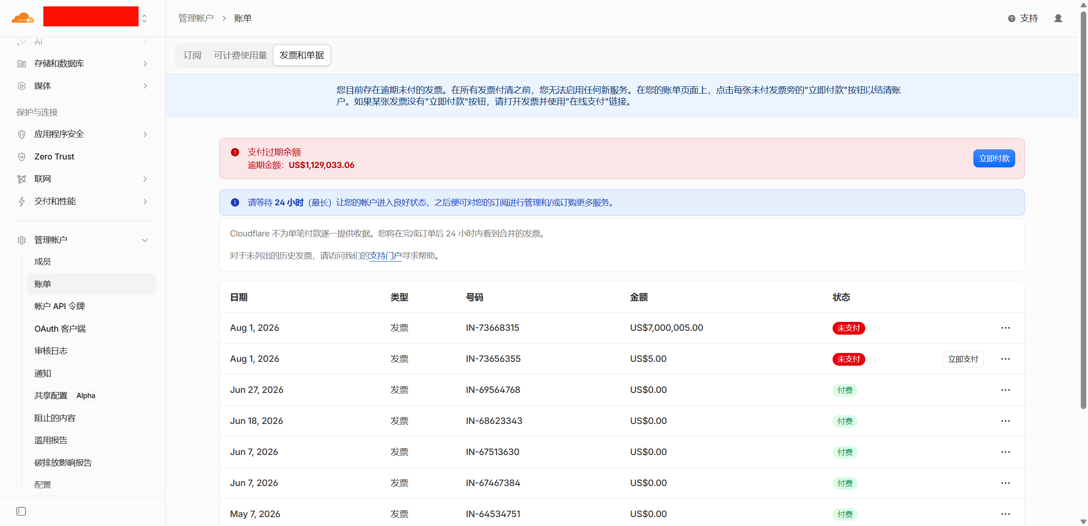The height and width of the screenshot is (526, 1088).
Task: Open 共享配置 Alpha in the sidebar
Action: click(x=91, y=395)
